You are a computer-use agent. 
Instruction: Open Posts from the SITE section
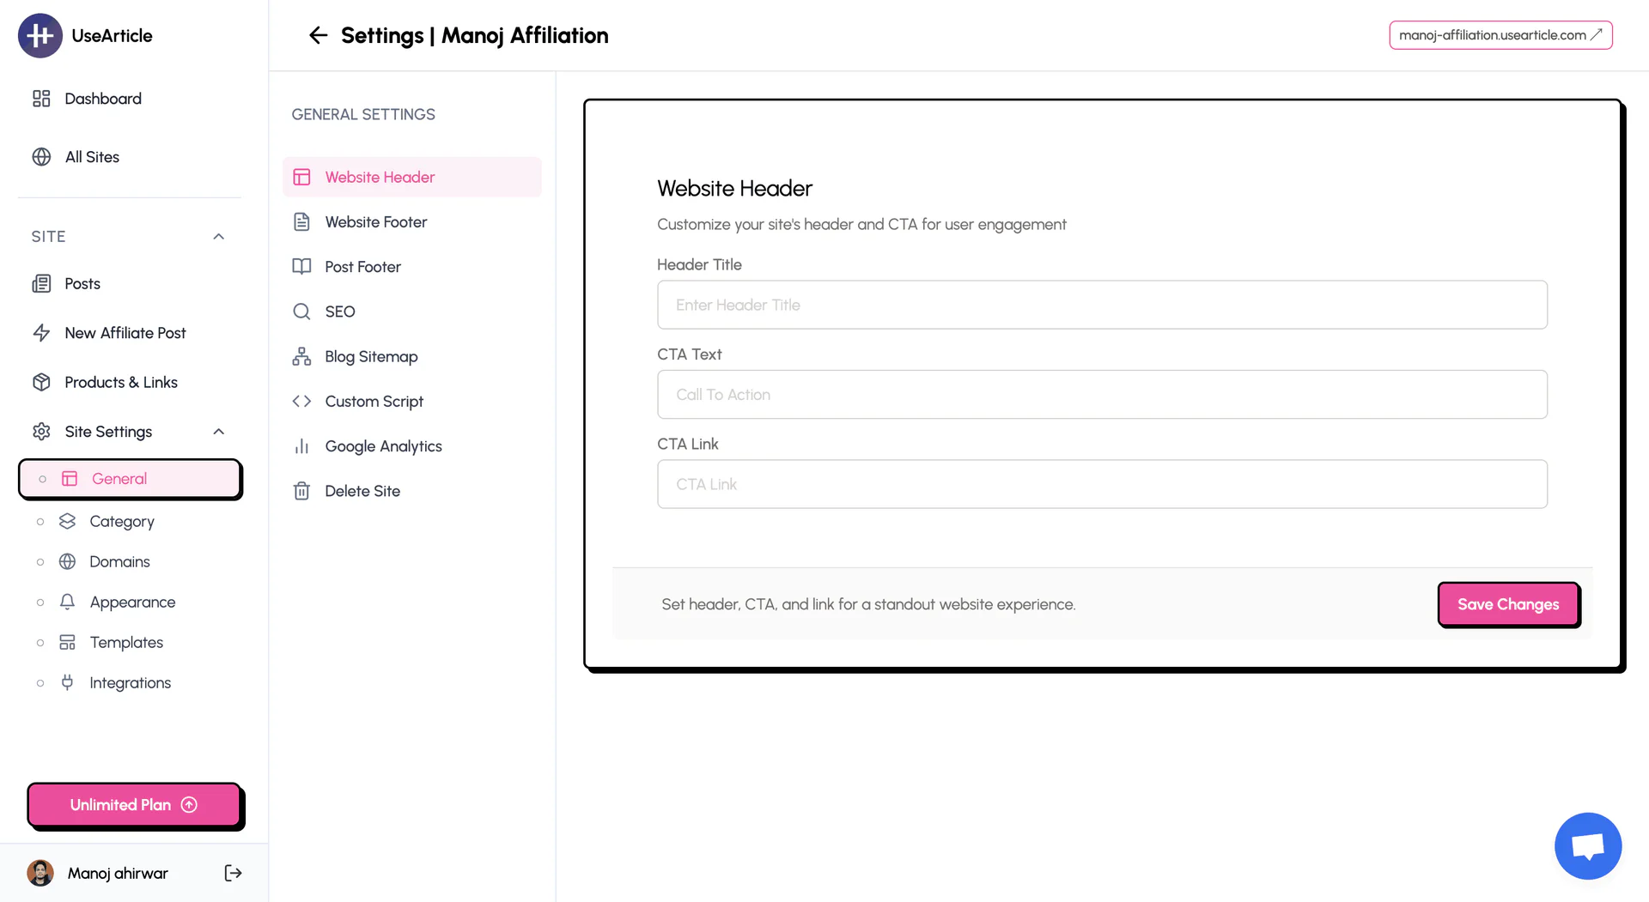coord(81,283)
